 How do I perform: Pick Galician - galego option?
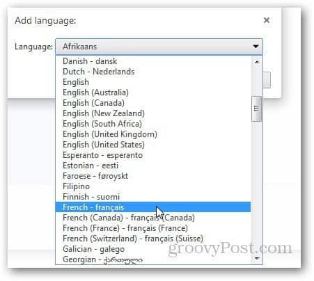coord(153,249)
